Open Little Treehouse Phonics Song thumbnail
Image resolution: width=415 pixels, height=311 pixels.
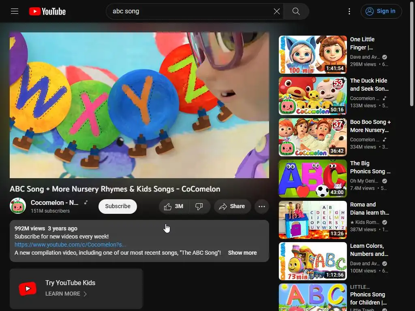[x=313, y=297]
